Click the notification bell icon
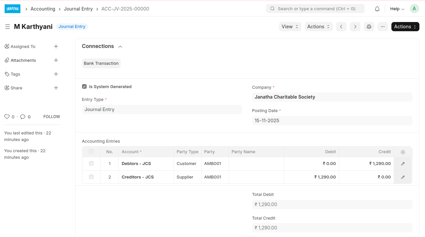Image resolution: width=425 pixels, height=237 pixels. pyautogui.click(x=377, y=9)
